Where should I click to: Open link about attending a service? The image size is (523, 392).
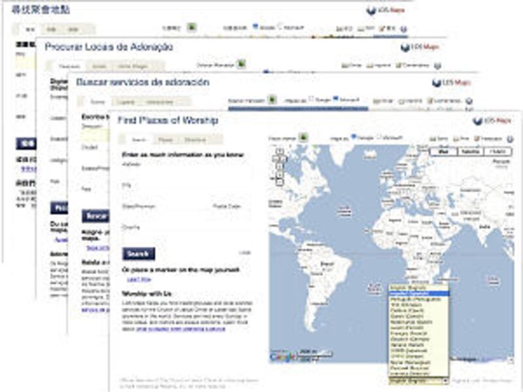click(180, 329)
